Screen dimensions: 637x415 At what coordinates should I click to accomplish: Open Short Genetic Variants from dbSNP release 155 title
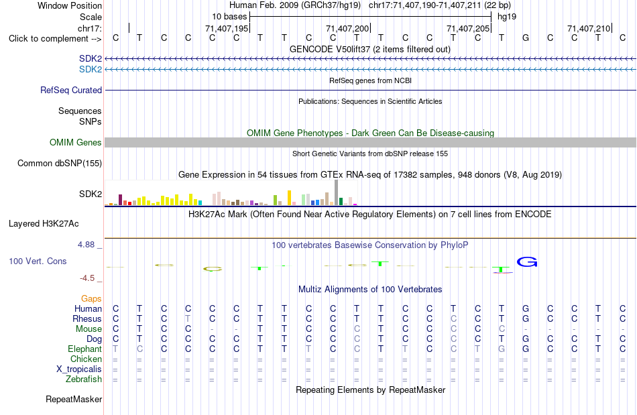click(370, 154)
